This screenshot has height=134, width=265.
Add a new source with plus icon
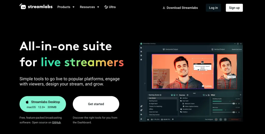click(x=188, y=95)
